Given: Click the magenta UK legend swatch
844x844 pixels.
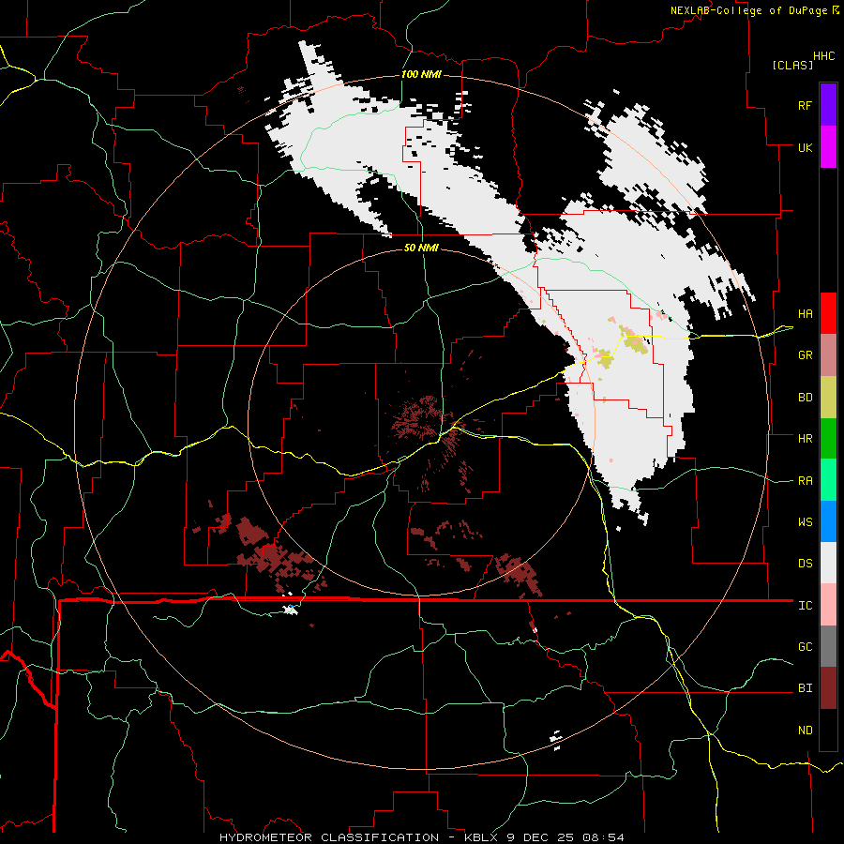Looking at the screenshot, I should [828, 147].
